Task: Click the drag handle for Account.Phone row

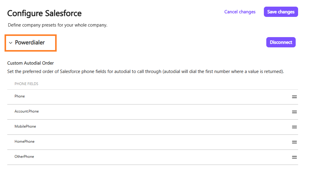Action: pos(294,112)
